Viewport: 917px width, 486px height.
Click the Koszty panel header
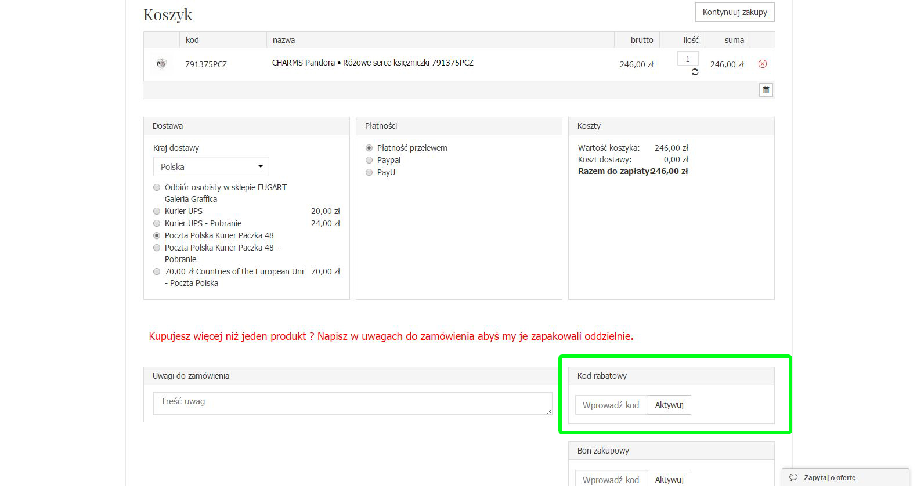pyautogui.click(x=671, y=126)
